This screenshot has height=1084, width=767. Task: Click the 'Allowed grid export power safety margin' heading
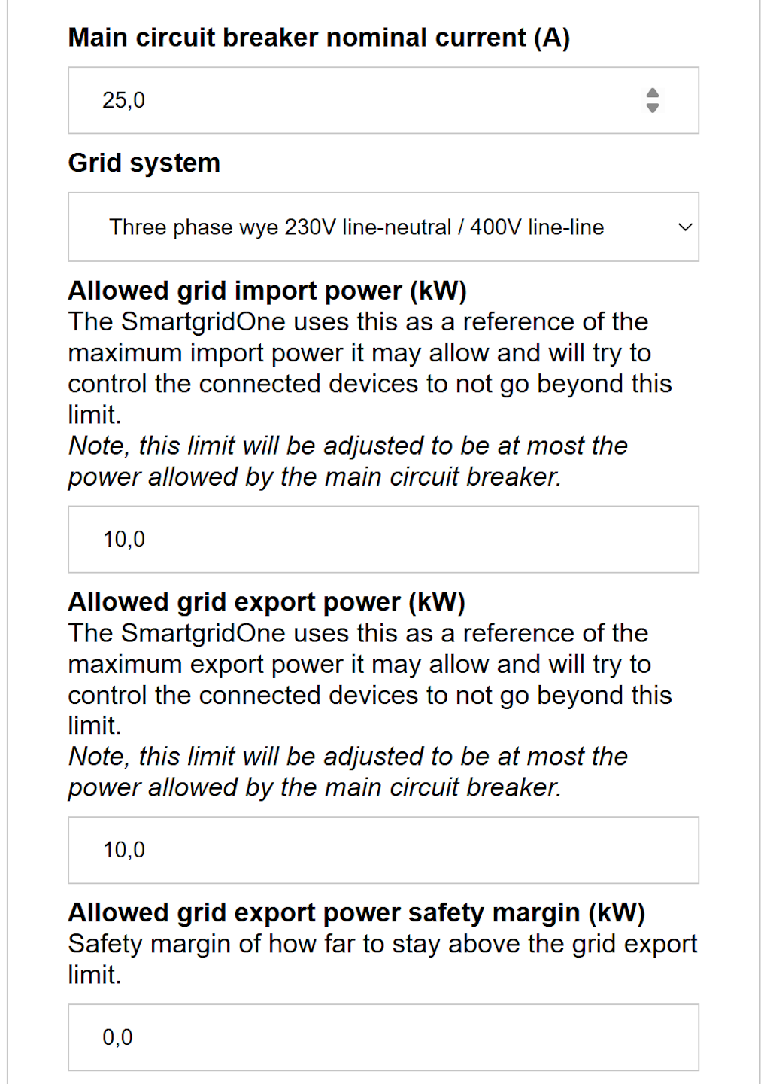[356, 912]
